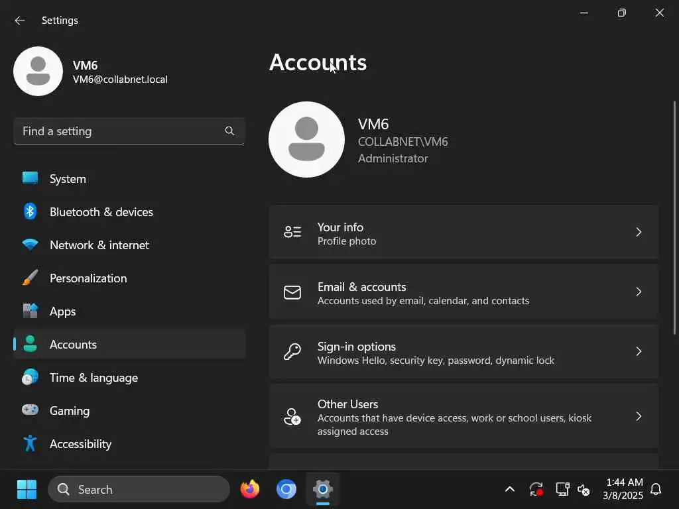Open Time & language settings
This screenshot has width=679, height=509.
click(x=129, y=377)
